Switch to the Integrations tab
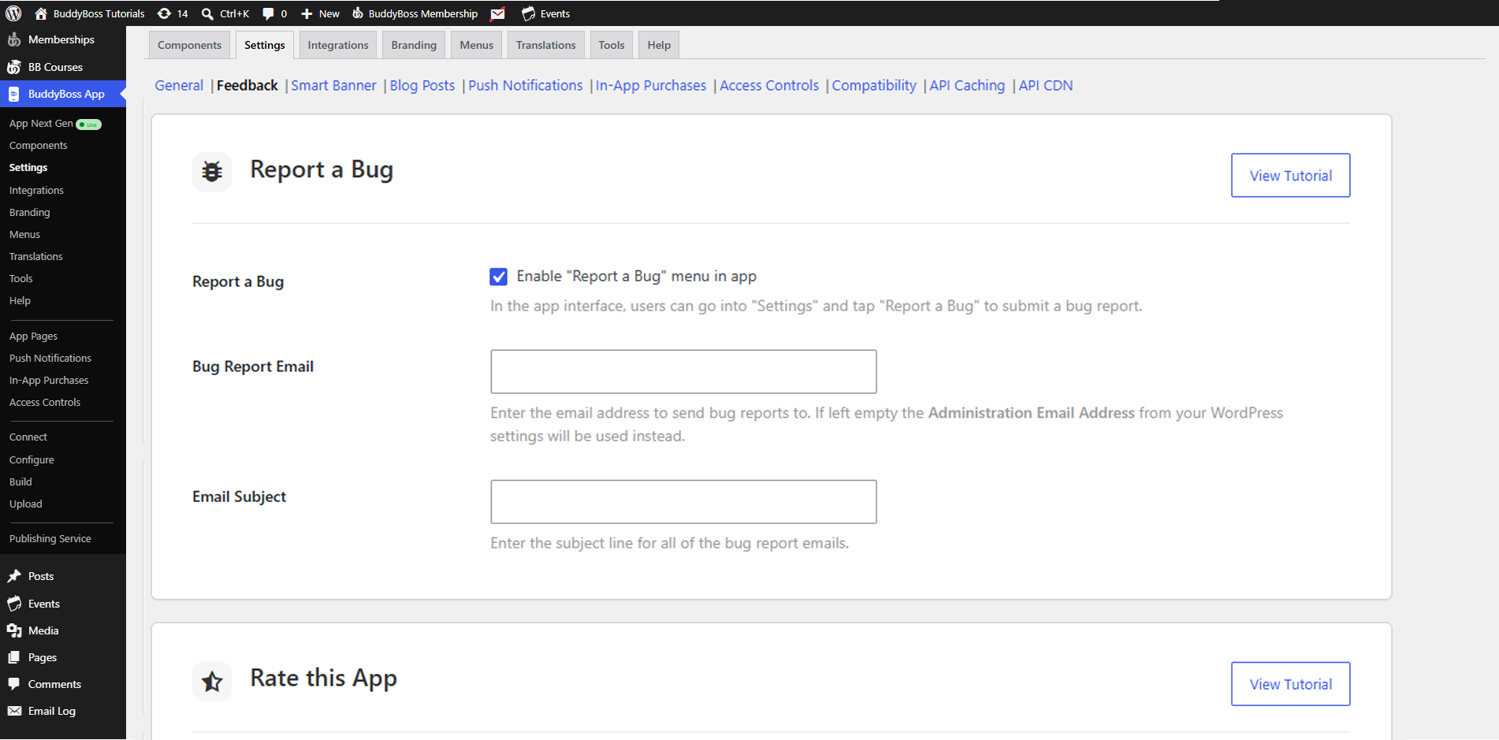 click(338, 45)
